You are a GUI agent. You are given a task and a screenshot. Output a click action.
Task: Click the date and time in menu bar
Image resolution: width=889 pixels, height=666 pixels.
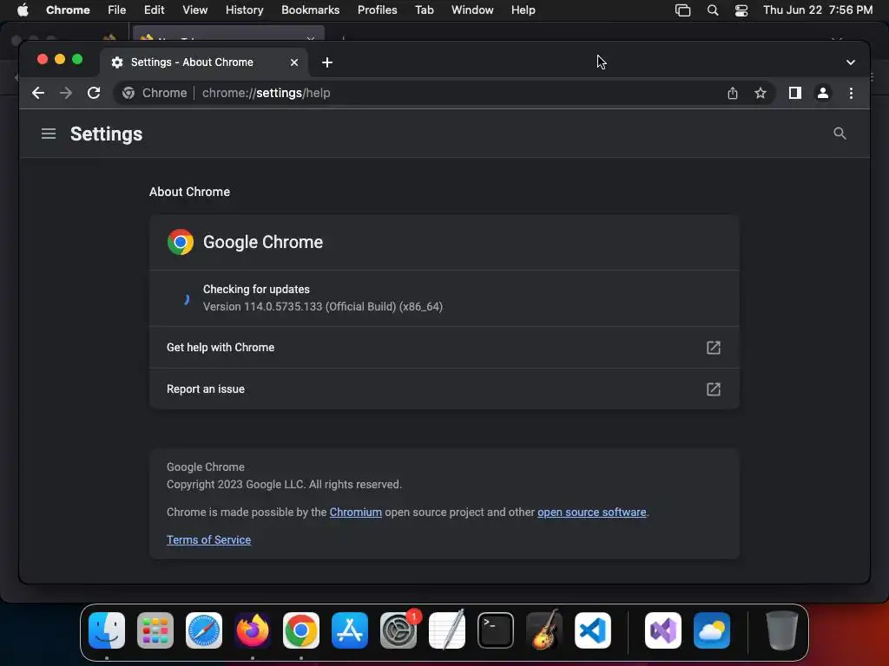(x=818, y=10)
